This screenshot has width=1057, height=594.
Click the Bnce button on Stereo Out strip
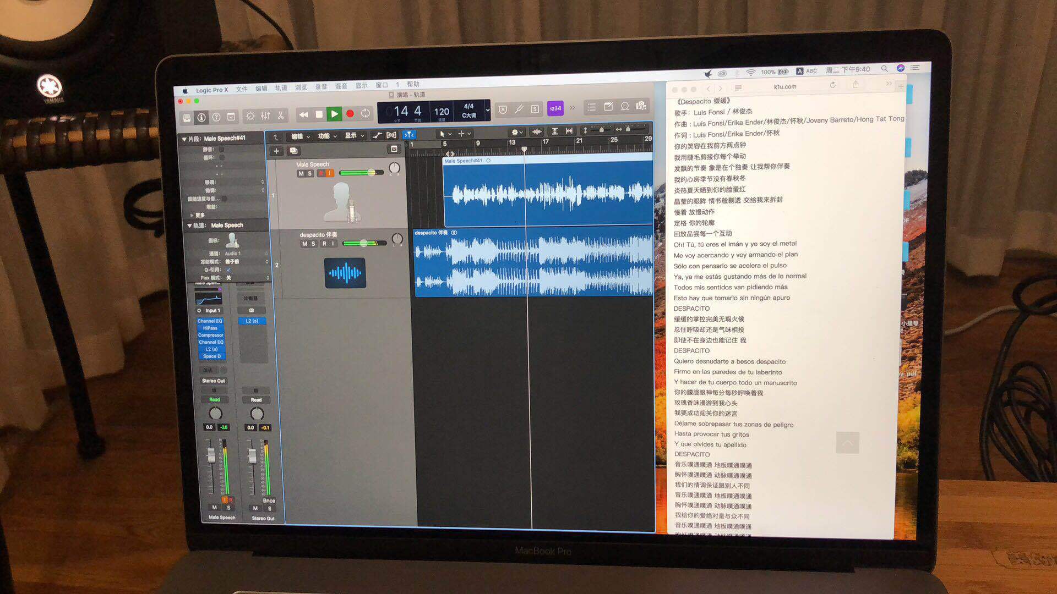pyautogui.click(x=269, y=501)
